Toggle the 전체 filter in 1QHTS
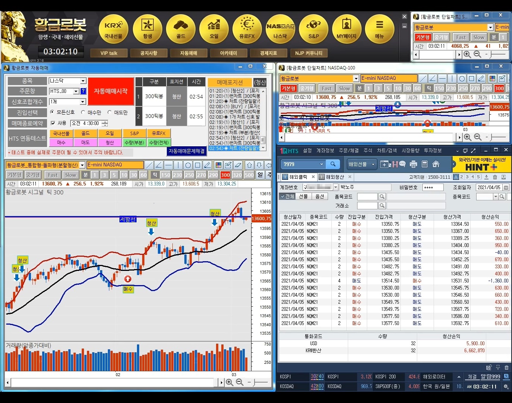This screenshot has width=512, height=403. (x=288, y=196)
